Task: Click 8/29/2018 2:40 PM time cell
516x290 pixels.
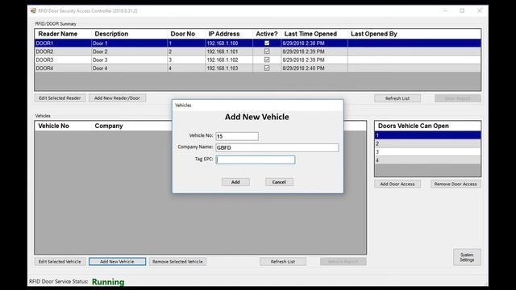Action: coord(314,68)
